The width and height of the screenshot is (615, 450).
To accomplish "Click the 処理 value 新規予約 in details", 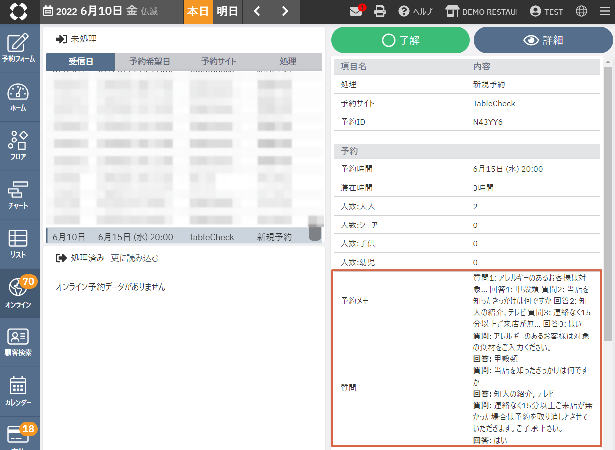I will coord(489,84).
